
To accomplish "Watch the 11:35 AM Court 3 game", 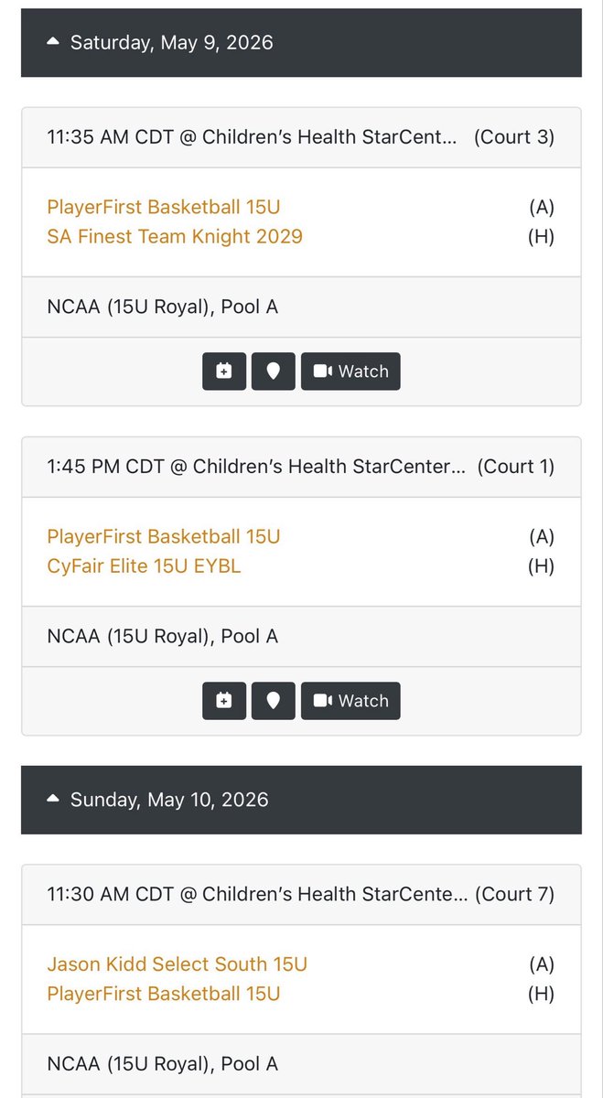I will [350, 371].
